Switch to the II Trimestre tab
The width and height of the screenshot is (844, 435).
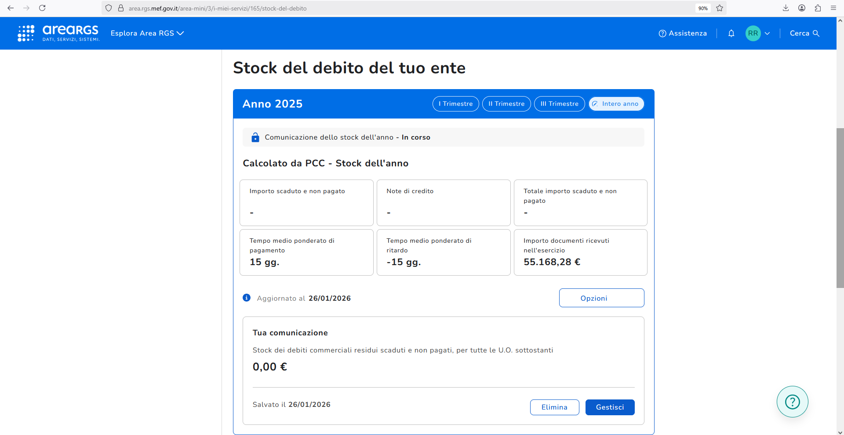tap(506, 104)
